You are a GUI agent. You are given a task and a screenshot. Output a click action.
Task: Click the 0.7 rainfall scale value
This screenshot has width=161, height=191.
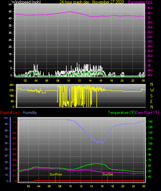pos(14,144)
